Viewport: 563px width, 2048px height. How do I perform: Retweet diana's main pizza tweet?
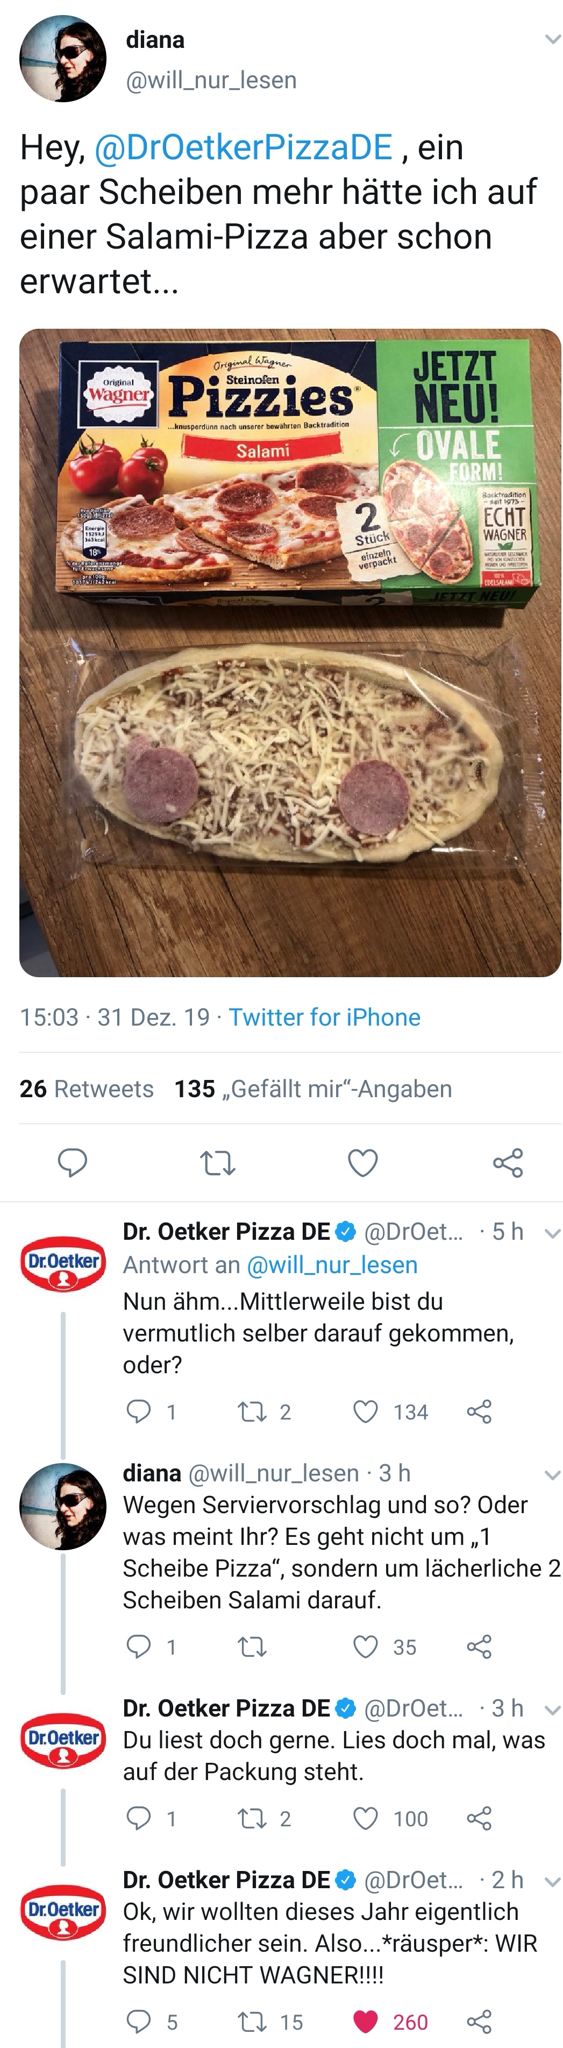point(217,1163)
